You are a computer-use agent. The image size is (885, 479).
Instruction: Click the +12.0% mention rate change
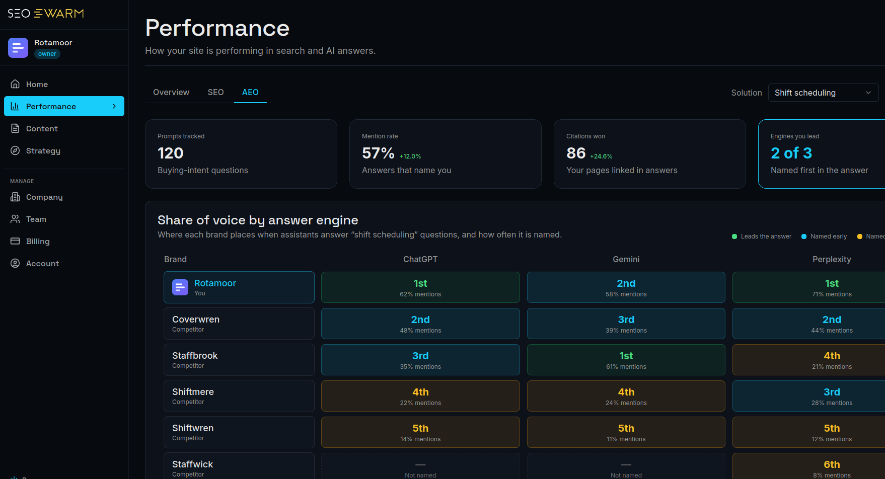click(x=410, y=156)
